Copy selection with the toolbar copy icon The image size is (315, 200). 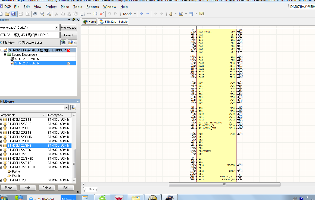(x=63, y=14)
